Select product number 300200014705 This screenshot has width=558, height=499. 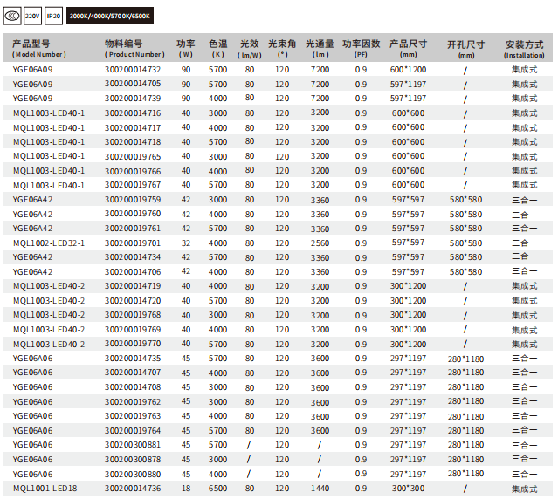[133, 84]
